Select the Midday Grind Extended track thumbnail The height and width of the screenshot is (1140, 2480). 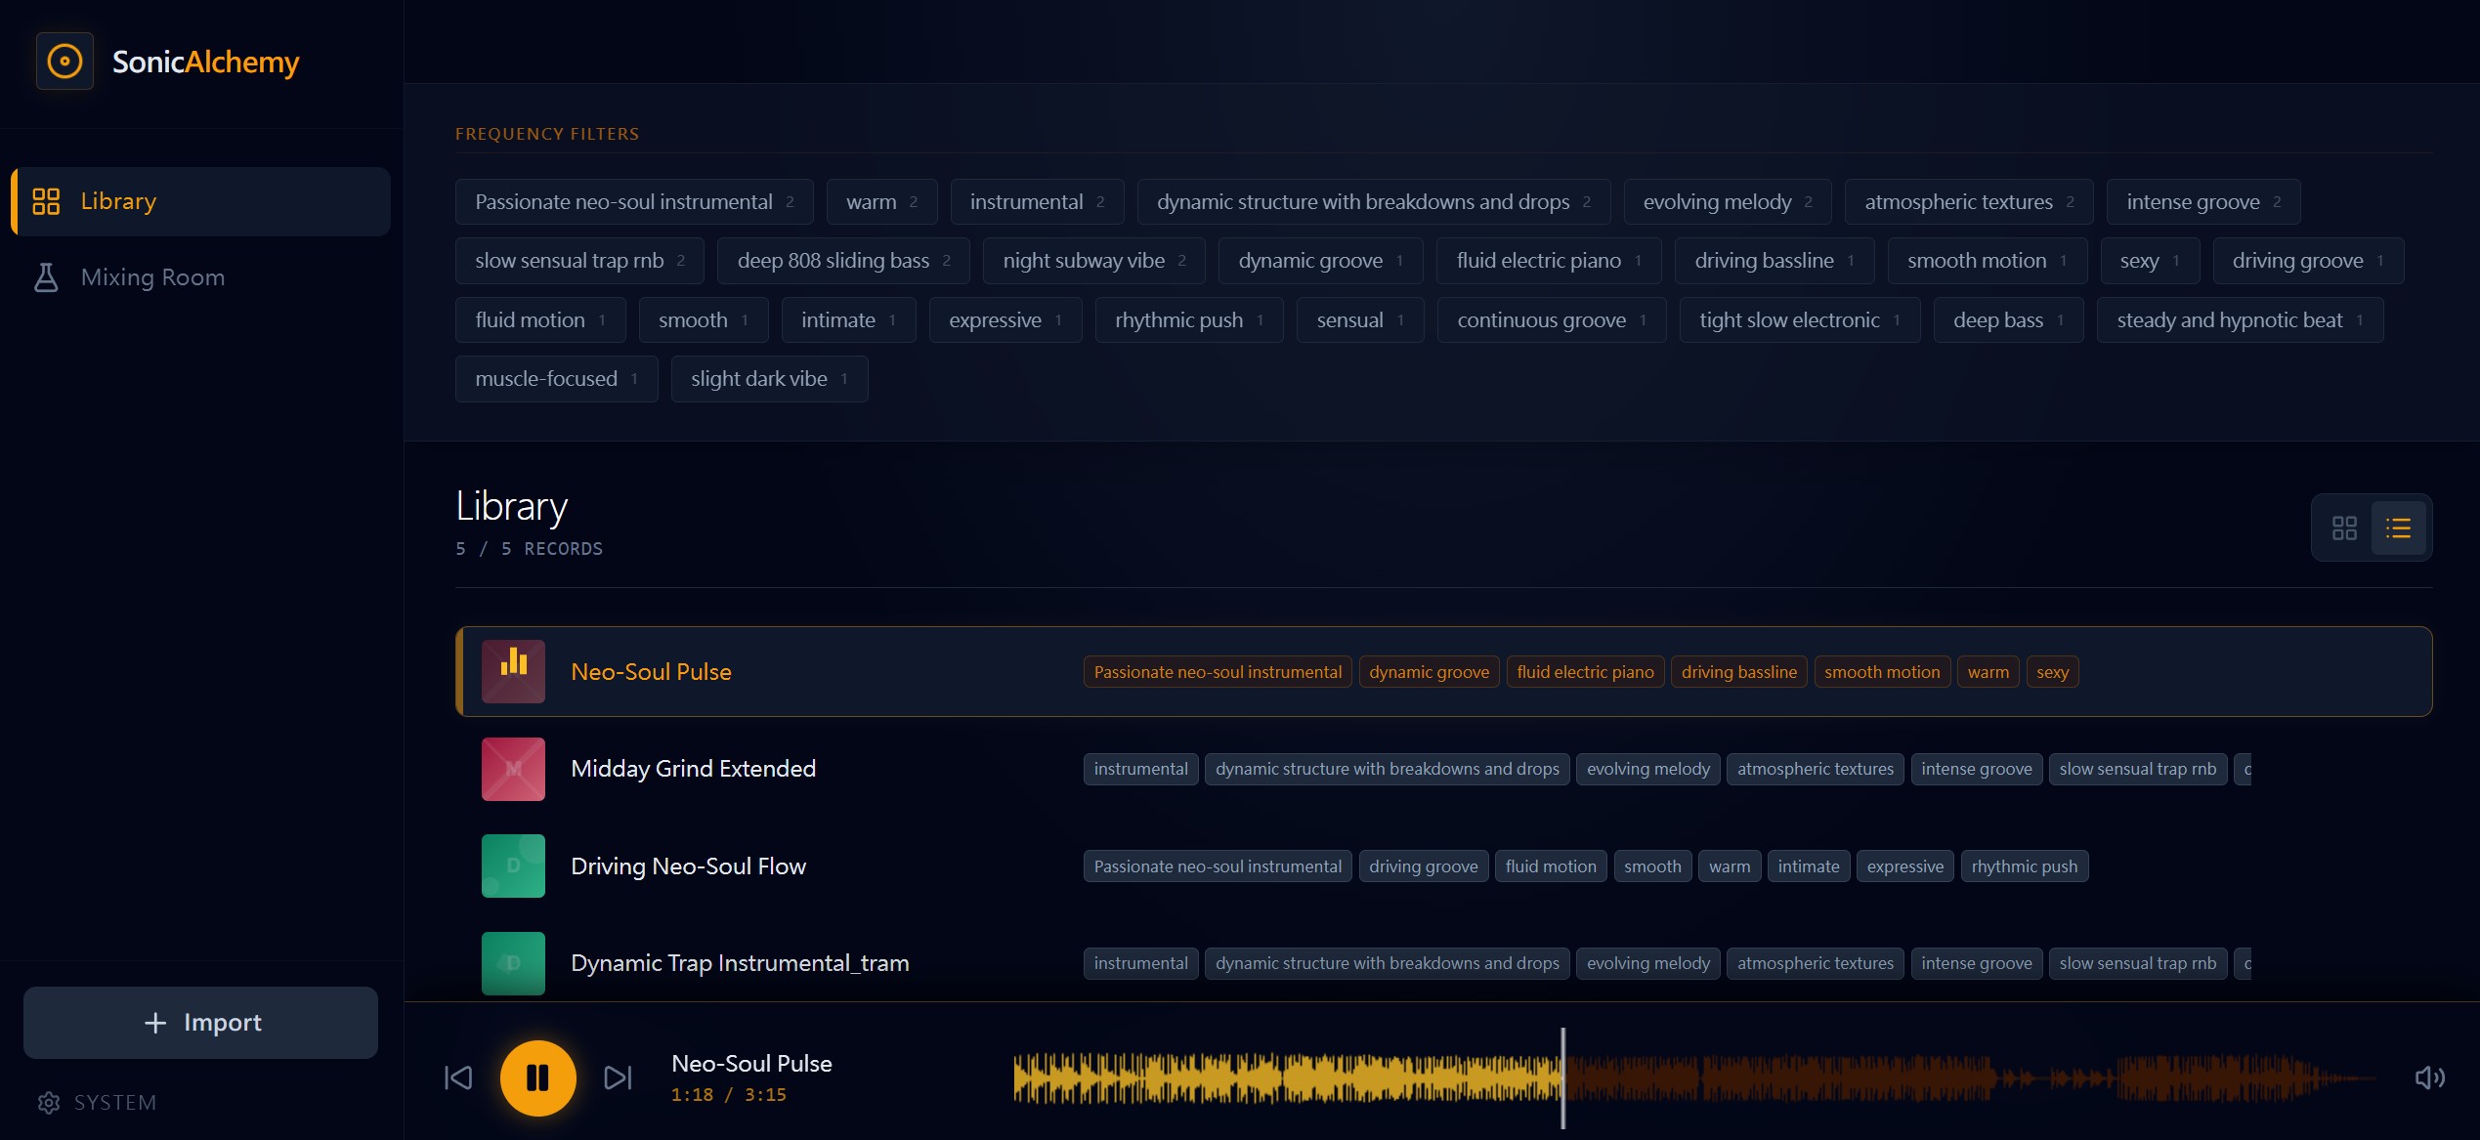click(513, 769)
